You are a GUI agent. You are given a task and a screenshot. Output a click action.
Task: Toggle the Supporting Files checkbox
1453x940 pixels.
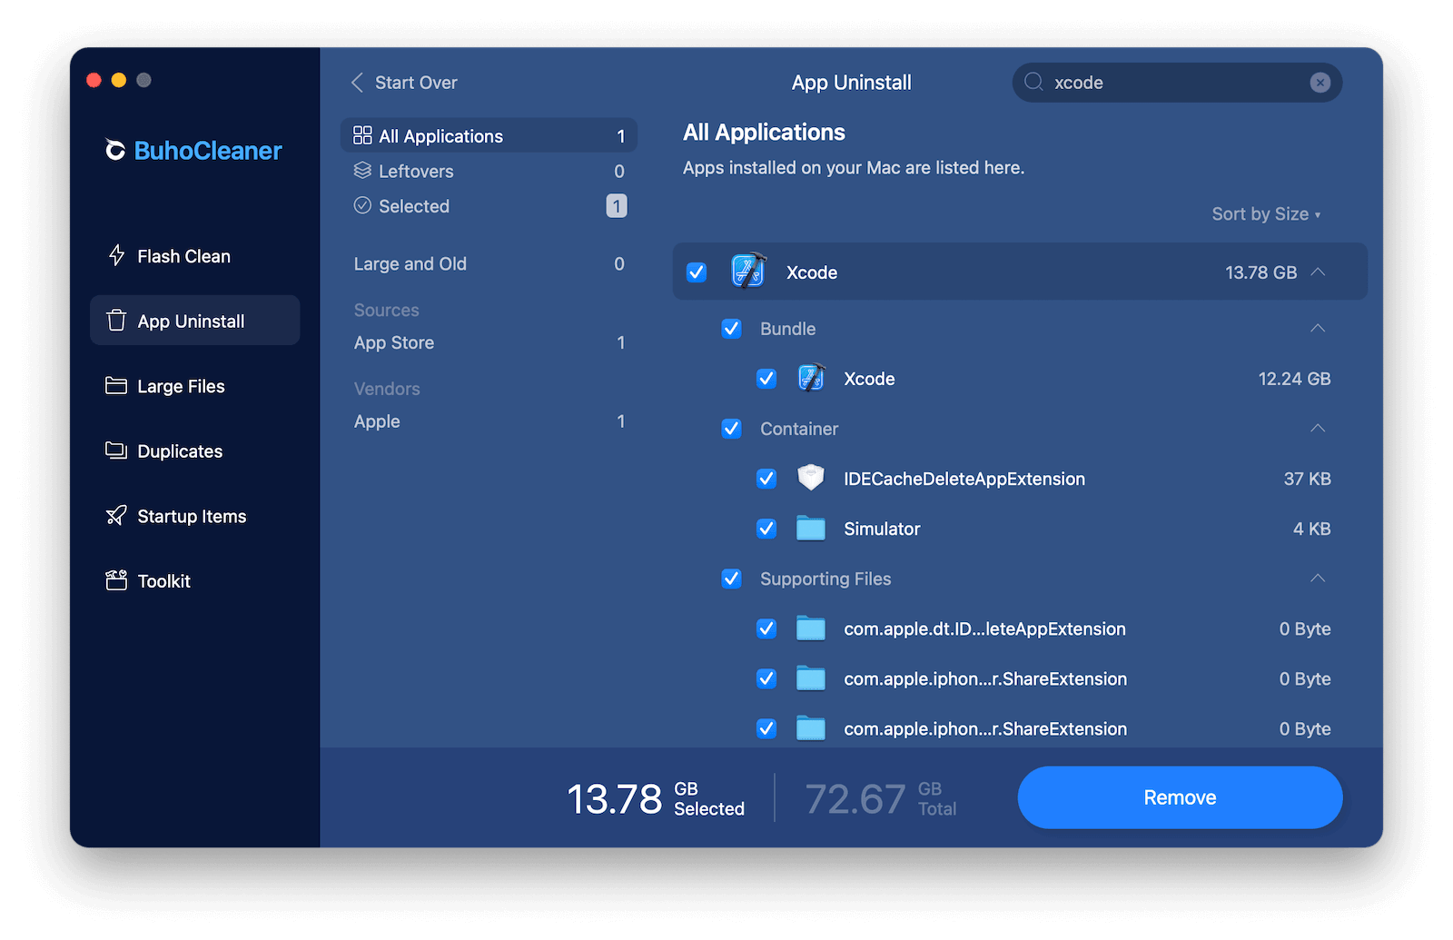point(731,579)
